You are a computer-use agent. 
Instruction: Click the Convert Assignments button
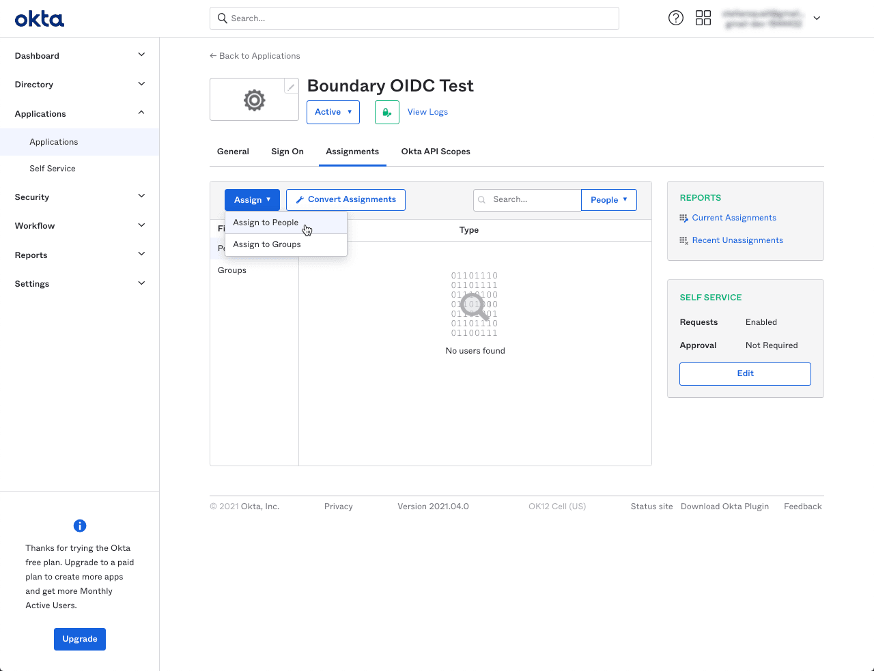346,200
